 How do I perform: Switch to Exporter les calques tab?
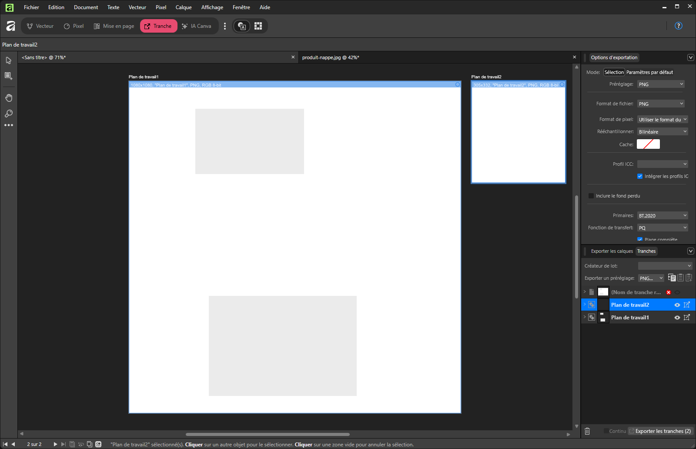coord(612,251)
